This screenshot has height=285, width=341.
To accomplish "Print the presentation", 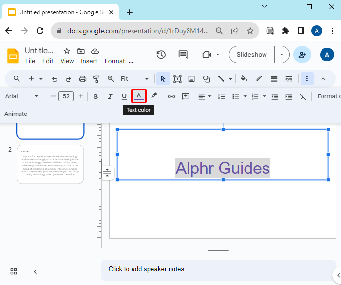I will click(83, 79).
